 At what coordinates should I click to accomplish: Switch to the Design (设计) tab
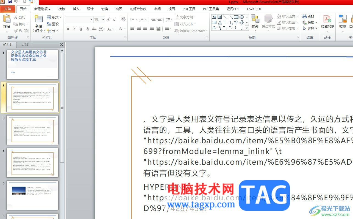(x=90, y=9)
